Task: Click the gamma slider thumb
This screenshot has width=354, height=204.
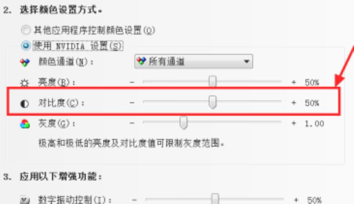Action: click(184, 123)
